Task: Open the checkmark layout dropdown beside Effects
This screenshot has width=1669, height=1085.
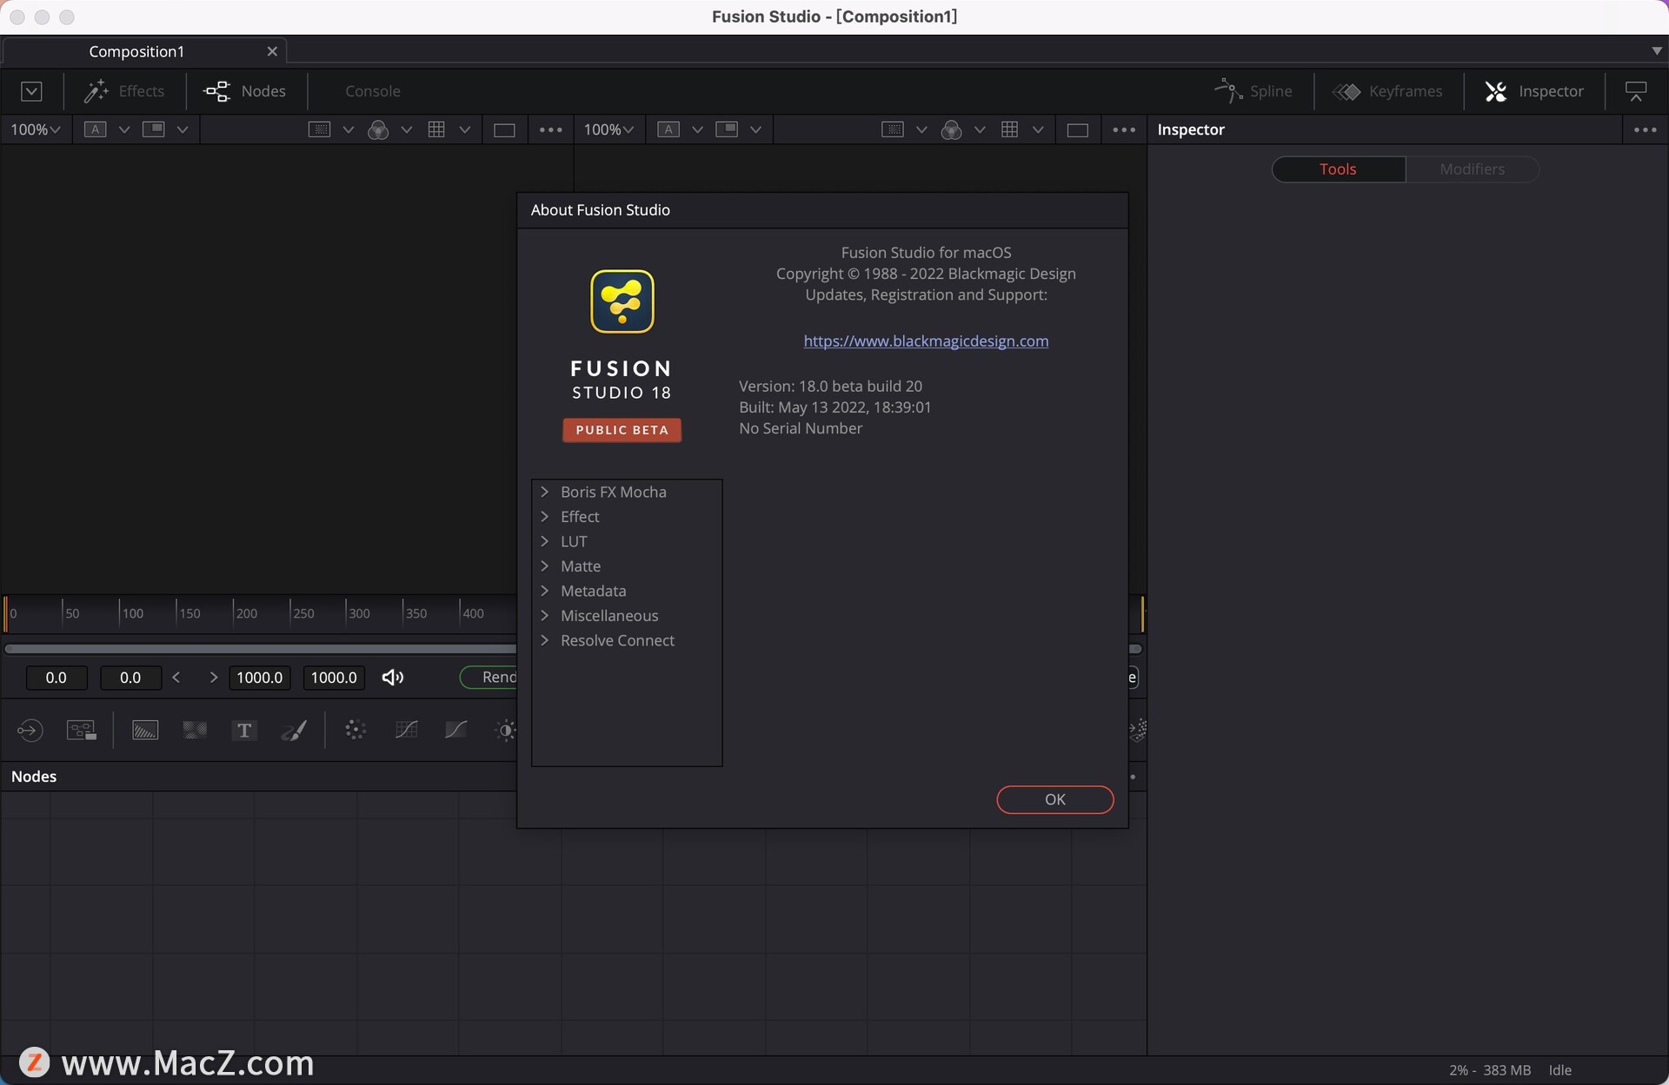Action: coord(31,91)
